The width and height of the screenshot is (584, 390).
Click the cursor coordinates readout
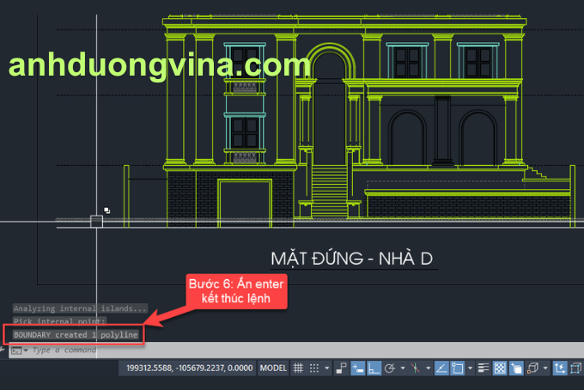190,368
